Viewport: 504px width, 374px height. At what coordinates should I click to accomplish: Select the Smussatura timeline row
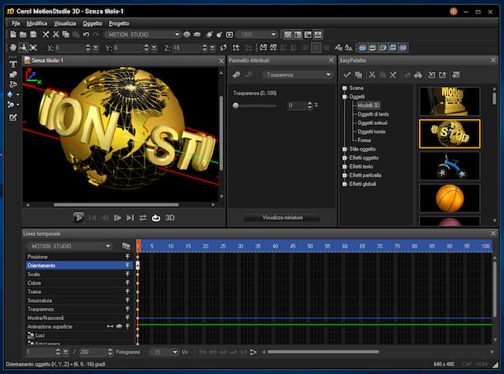[79, 300]
